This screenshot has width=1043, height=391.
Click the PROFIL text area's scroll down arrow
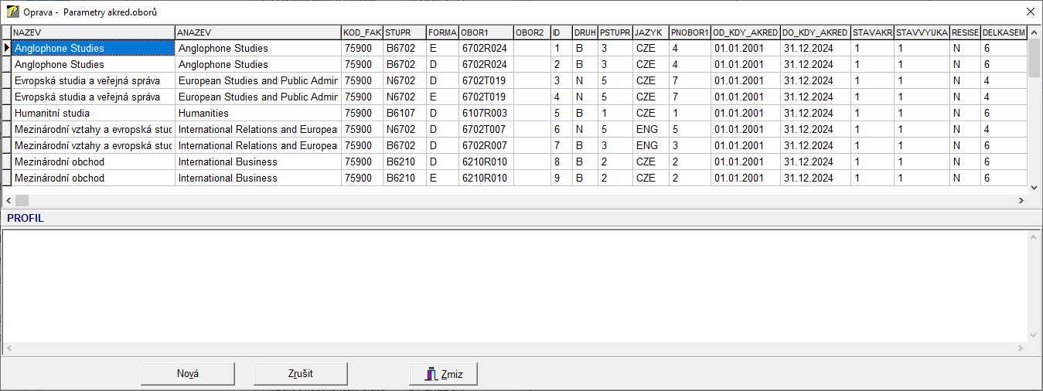point(1034,335)
